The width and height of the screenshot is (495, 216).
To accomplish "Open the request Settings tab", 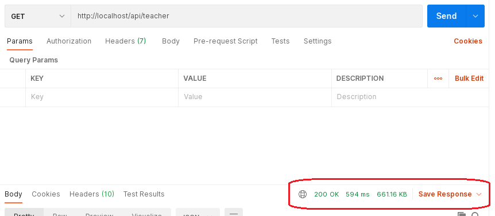I will point(318,41).
